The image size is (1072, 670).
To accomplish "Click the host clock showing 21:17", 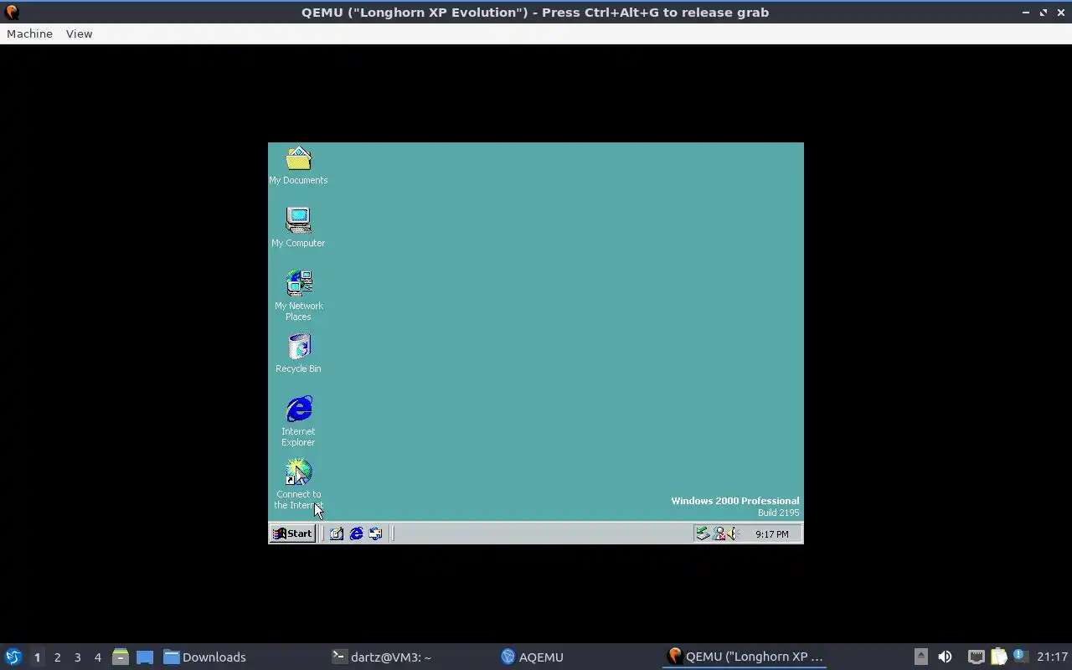I will [x=1052, y=657].
